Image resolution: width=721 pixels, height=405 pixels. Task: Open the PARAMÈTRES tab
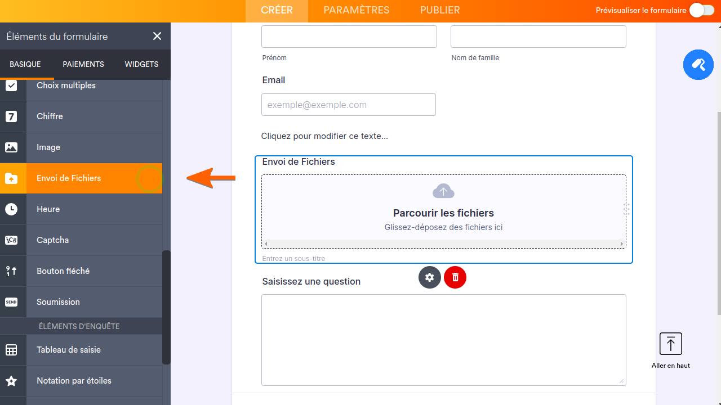click(357, 10)
